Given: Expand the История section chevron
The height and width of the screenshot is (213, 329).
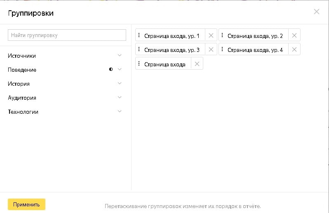Looking at the screenshot, I should pyautogui.click(x=120, y=84).
